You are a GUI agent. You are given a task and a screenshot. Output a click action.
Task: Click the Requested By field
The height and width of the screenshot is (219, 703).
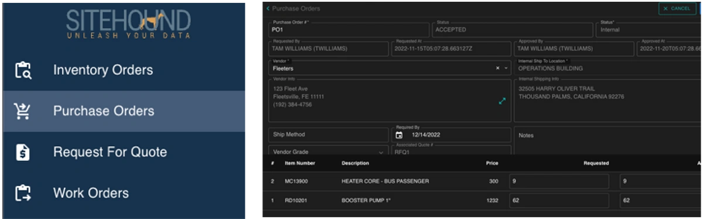click(x=329, y=48)
